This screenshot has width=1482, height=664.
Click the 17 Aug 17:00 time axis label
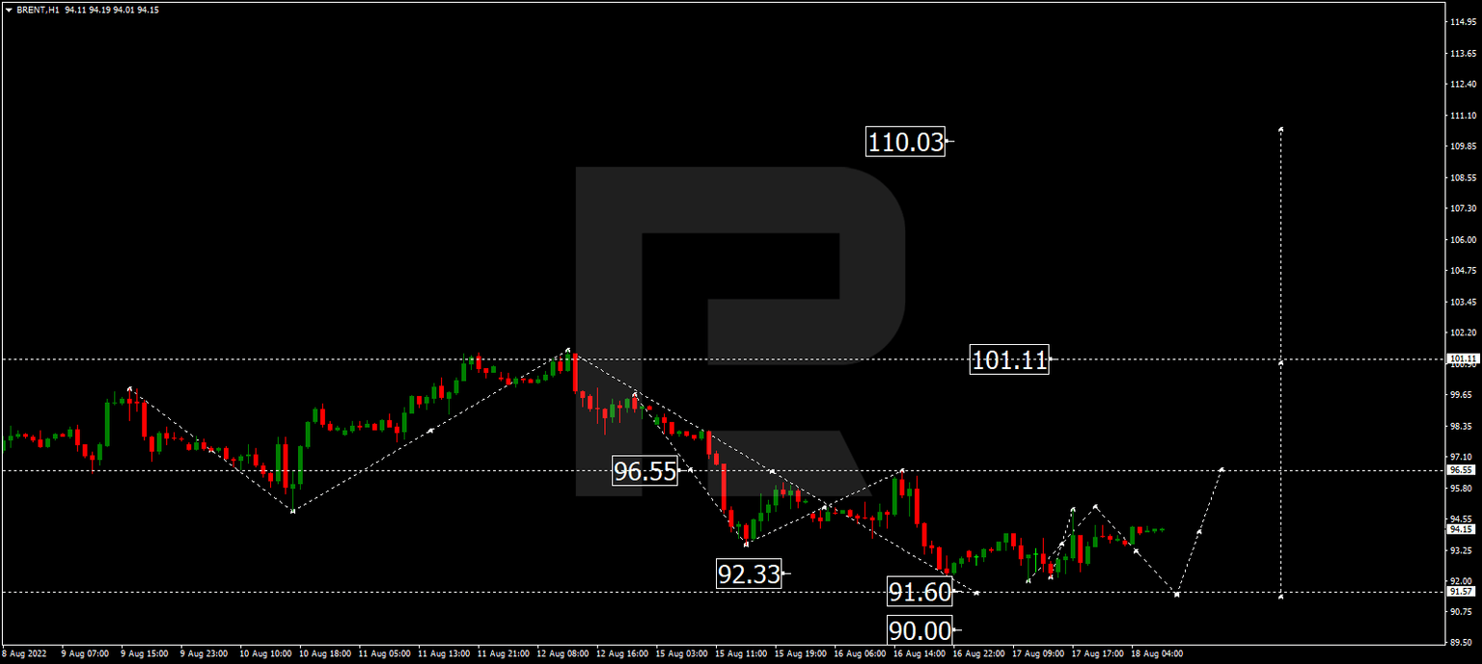1096,653
